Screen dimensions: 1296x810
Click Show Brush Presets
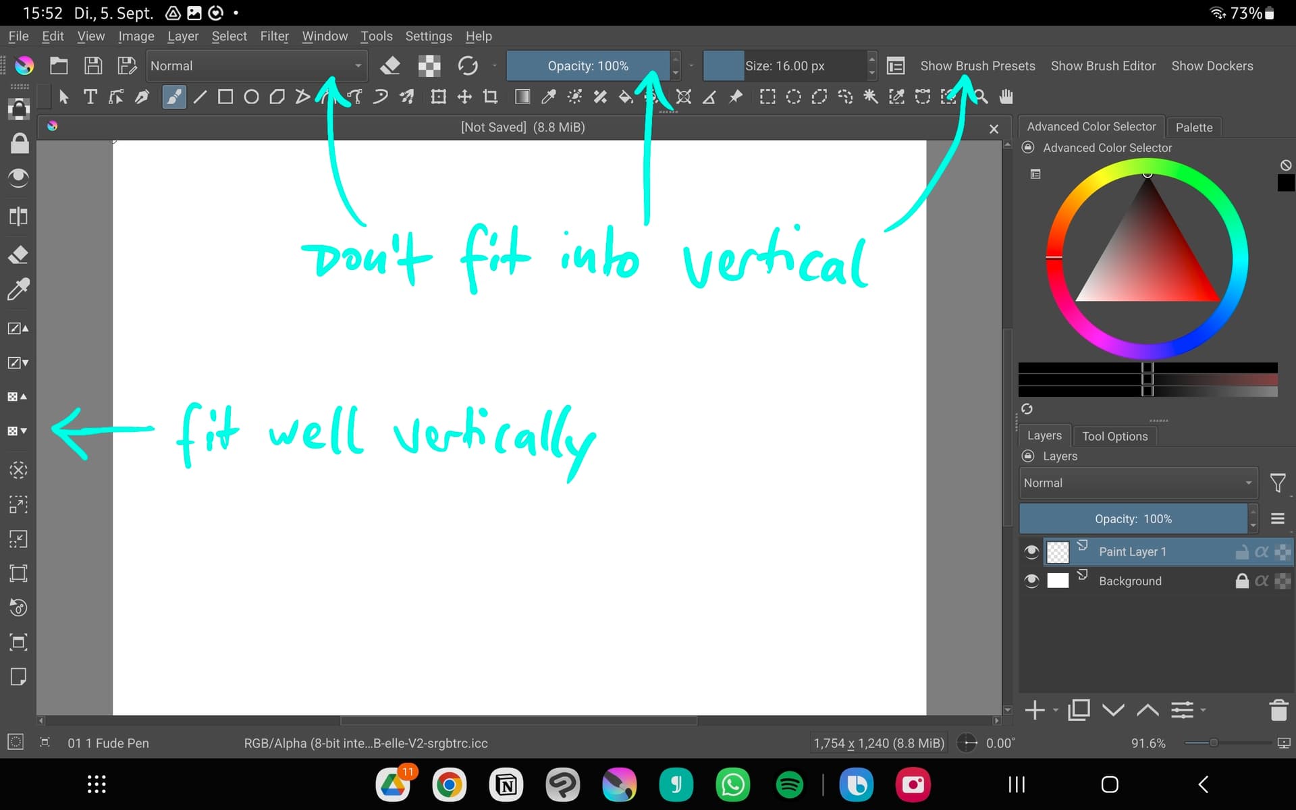pyautogui.click(x=977, y=65)
